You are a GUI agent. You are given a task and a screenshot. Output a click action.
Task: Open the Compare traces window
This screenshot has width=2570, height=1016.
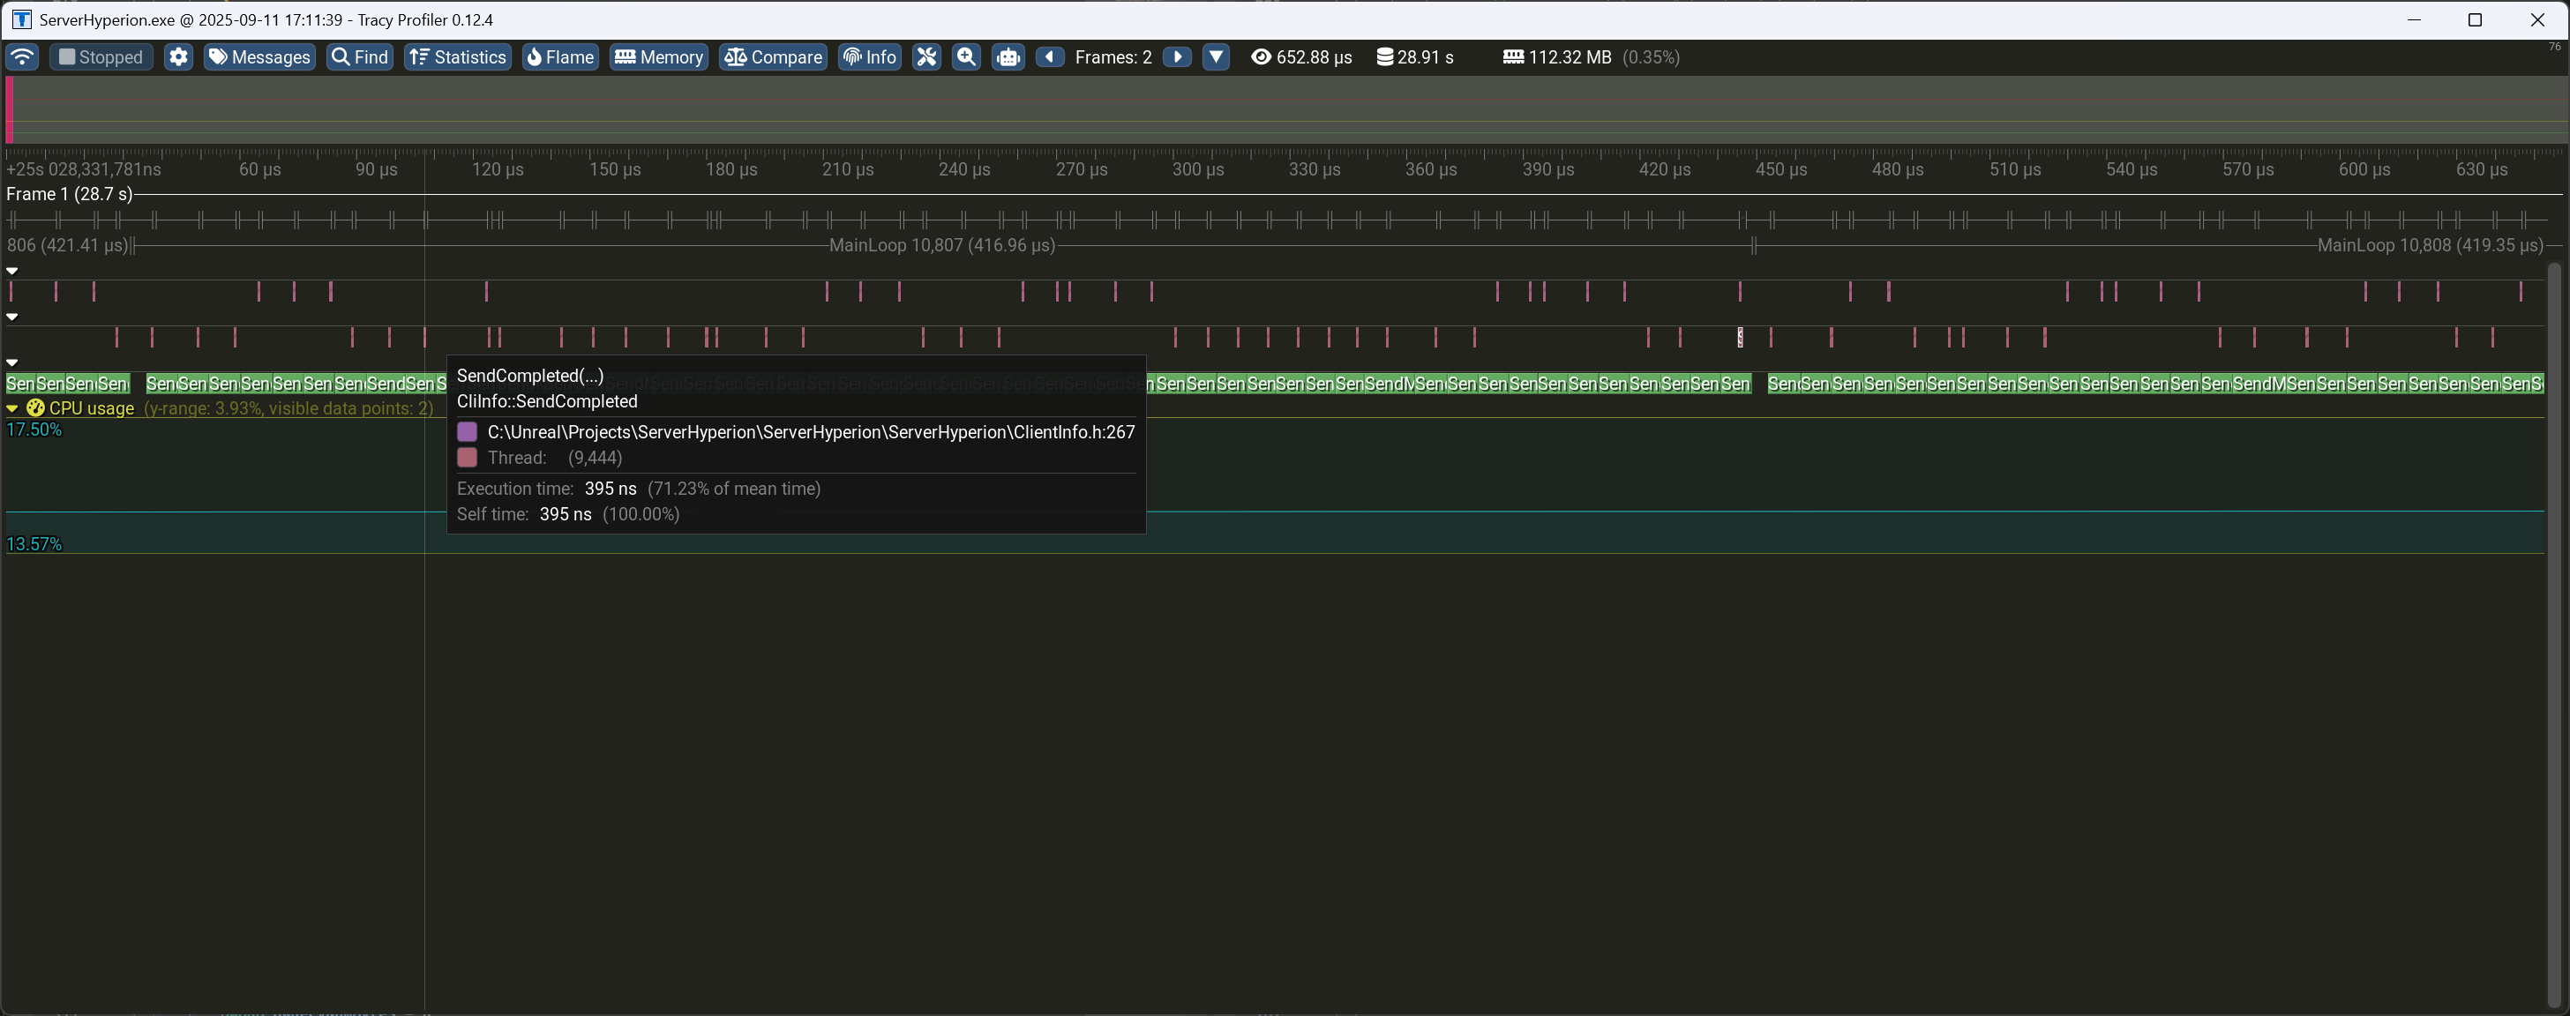coord(772,56)
